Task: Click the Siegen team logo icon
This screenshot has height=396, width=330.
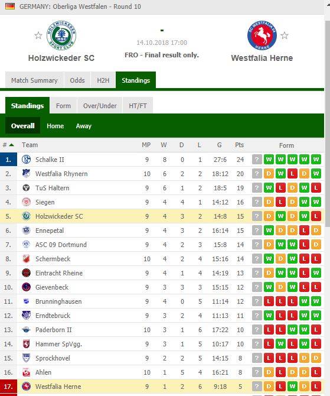Action: [26, 202]
